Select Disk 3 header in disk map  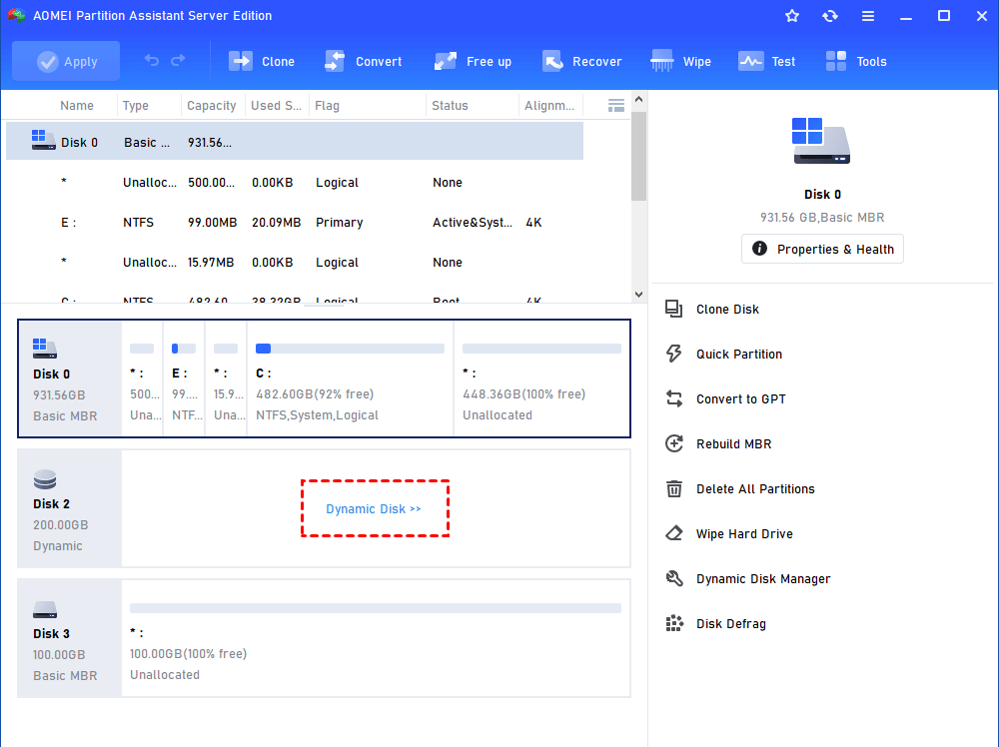70,639
